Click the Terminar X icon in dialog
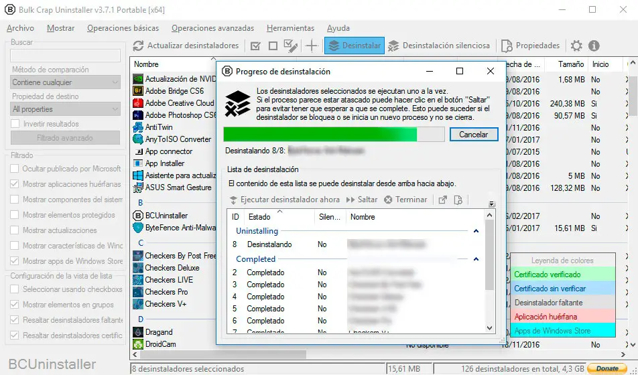Image resolution: width=638 pixels, height=375 pixels. [388, 200]
